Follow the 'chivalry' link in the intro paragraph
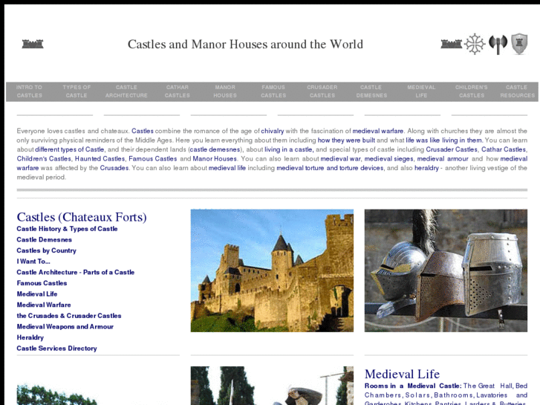Screen dimensions: 540x405 click(x=273, y=131)
